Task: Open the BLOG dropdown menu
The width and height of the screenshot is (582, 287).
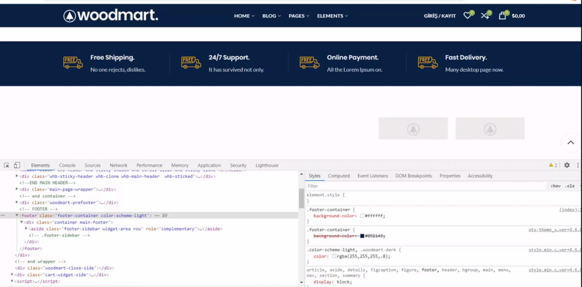Action: click(x=272, y=16)
